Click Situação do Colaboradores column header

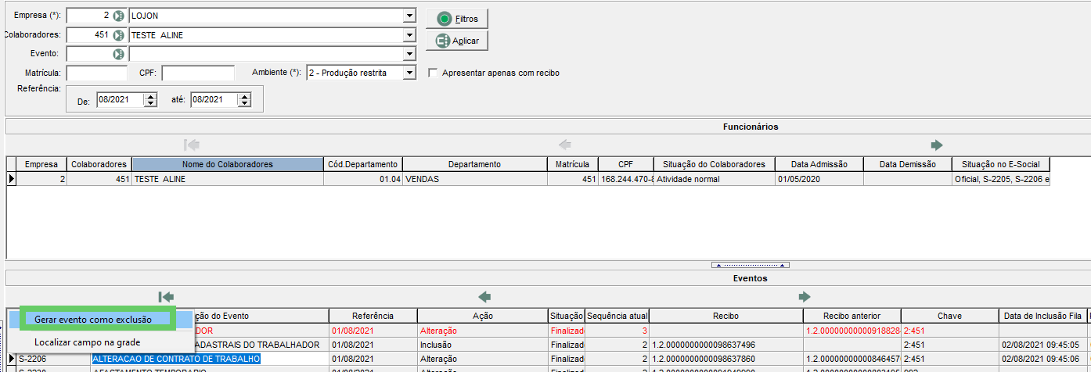[714, 164]
